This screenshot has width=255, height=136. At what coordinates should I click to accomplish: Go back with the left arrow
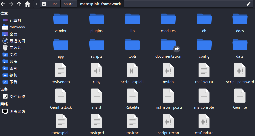tap(3, 4)
